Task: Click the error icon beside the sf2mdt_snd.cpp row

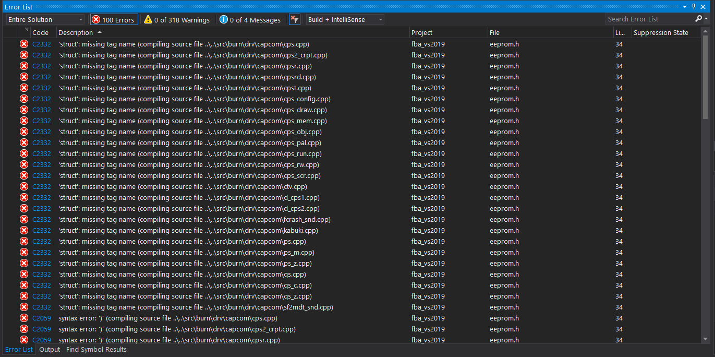Action: click(x=23, y=307)
